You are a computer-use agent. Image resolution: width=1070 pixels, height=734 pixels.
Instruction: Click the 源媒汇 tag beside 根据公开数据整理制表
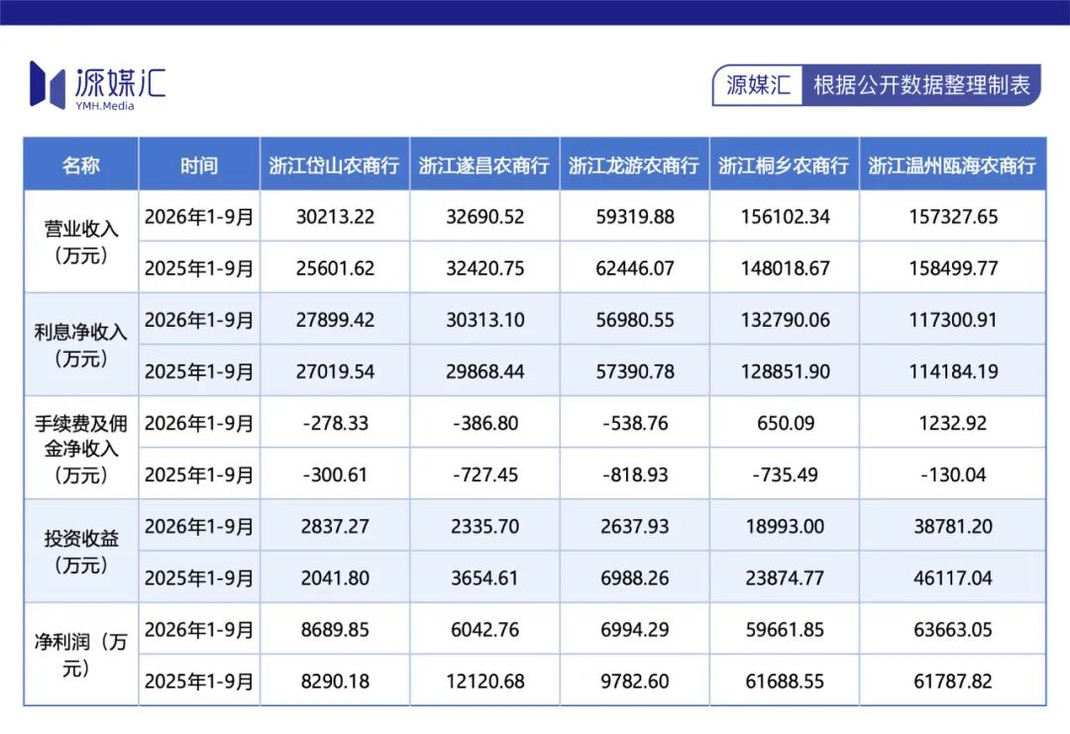tap(758, 85)
